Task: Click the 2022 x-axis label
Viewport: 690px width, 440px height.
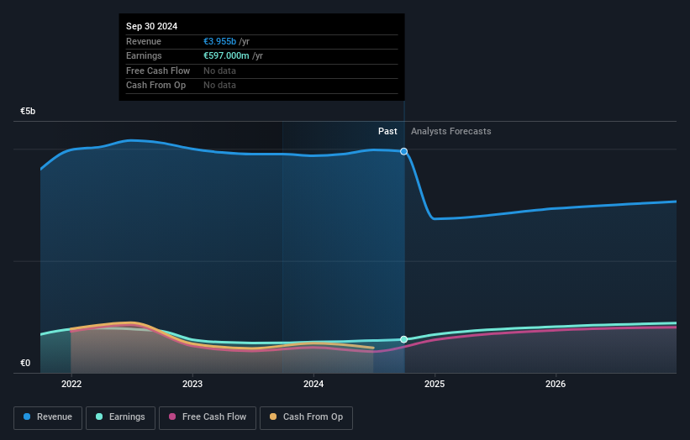Action: 71,385
